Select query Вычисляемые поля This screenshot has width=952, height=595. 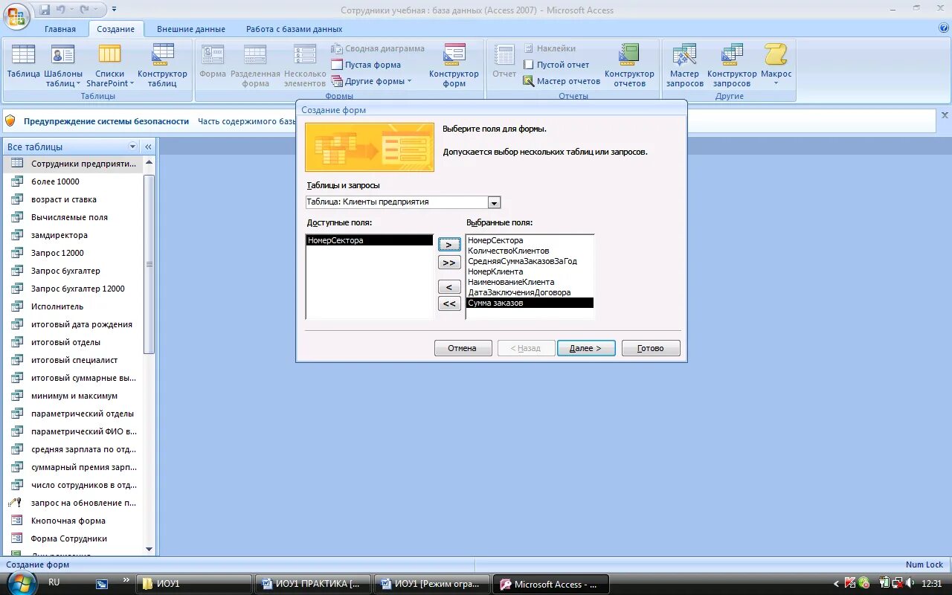point(73,217)
